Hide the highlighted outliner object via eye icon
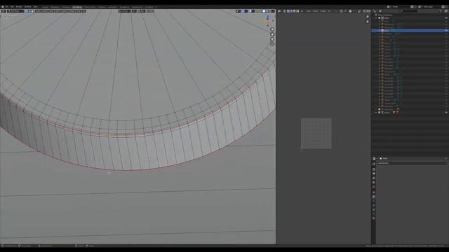The width and height of the screenshot is (449, 252). coord(446,31)
